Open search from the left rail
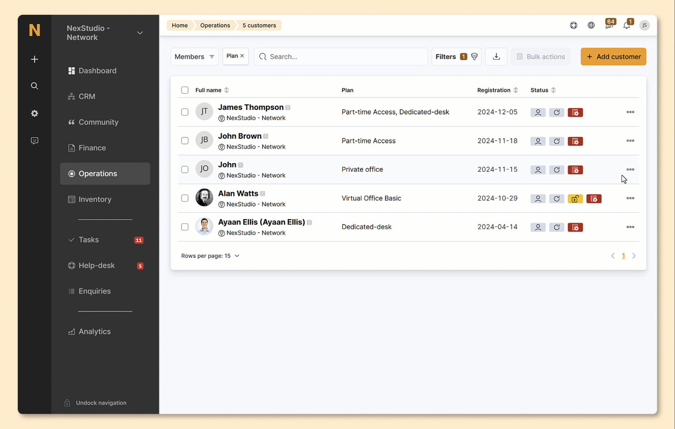 [34, 86]
